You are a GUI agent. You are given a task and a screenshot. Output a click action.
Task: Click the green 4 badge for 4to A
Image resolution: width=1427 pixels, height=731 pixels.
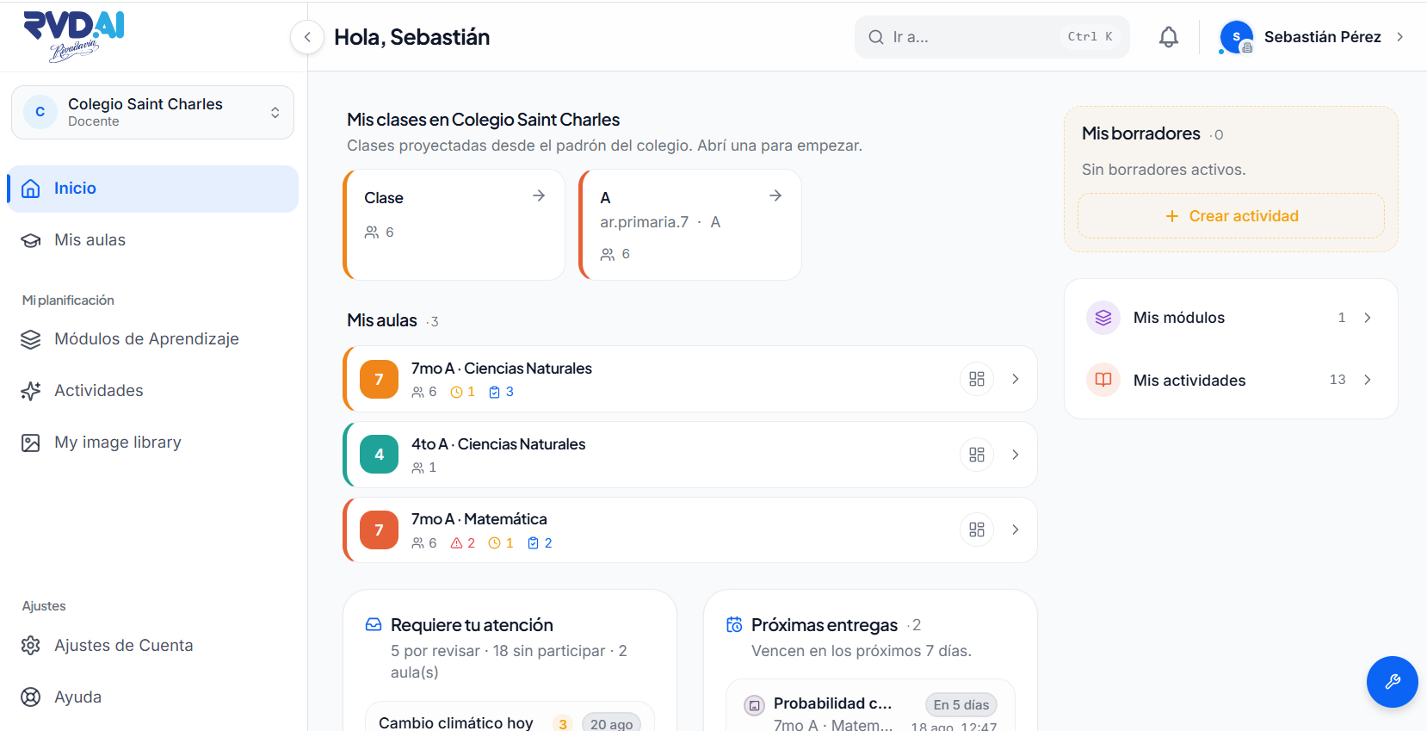tap(379, 455)
